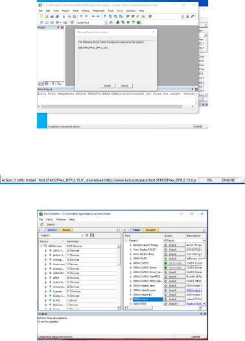Click the Pack Installer icon in build toolbar
The height and width of the screenshot is (341, 245).
pos(139,23)
